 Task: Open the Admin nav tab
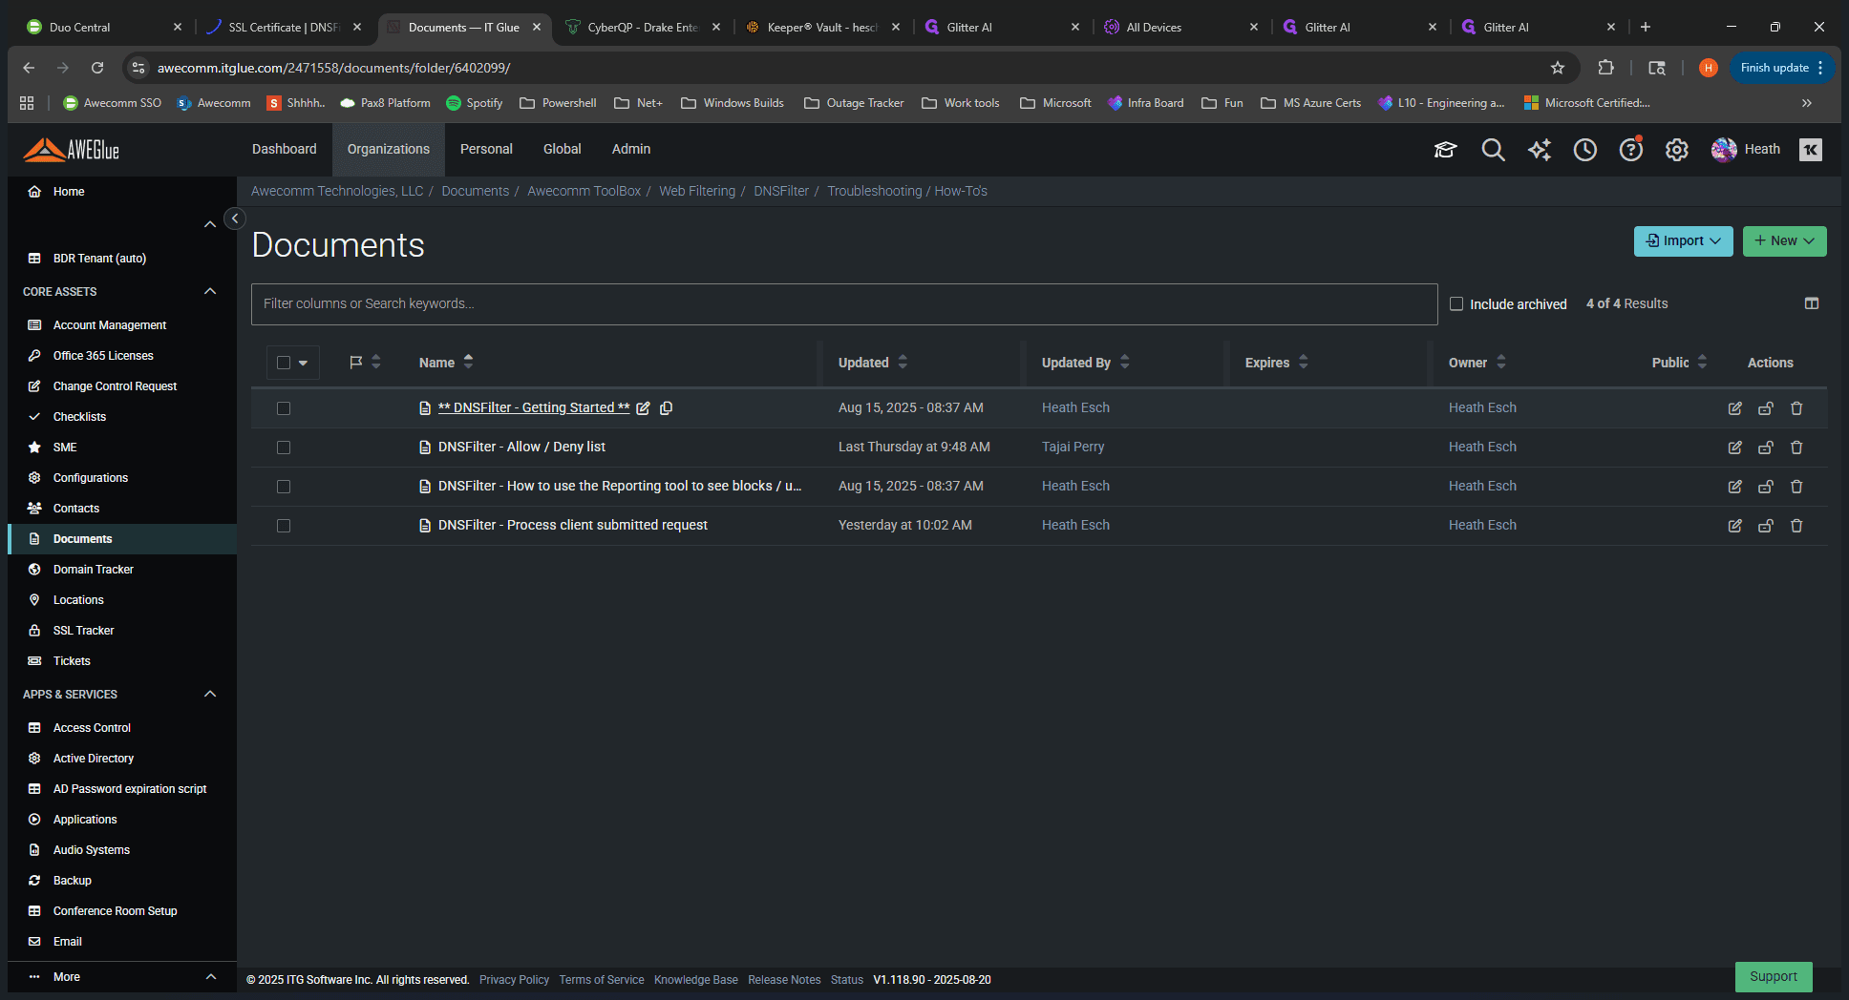pyautogui.click(x=631, y=149)
